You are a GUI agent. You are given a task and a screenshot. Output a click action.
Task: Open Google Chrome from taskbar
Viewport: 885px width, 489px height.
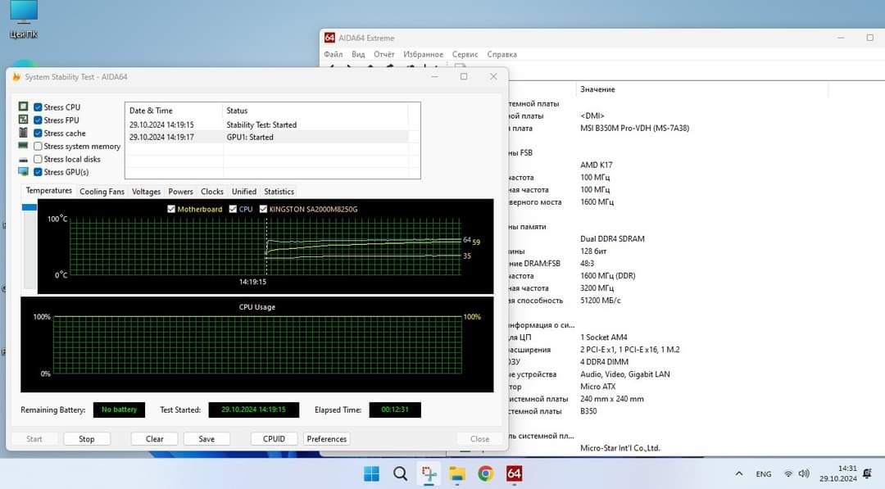[x=485, y=473]
